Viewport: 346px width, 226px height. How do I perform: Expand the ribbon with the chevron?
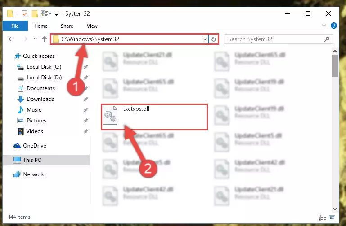[x=324, y=26]
